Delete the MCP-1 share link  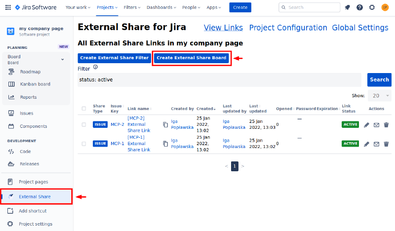386,144
